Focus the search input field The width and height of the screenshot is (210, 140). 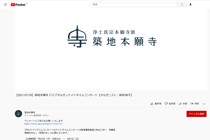click(134, 5)
